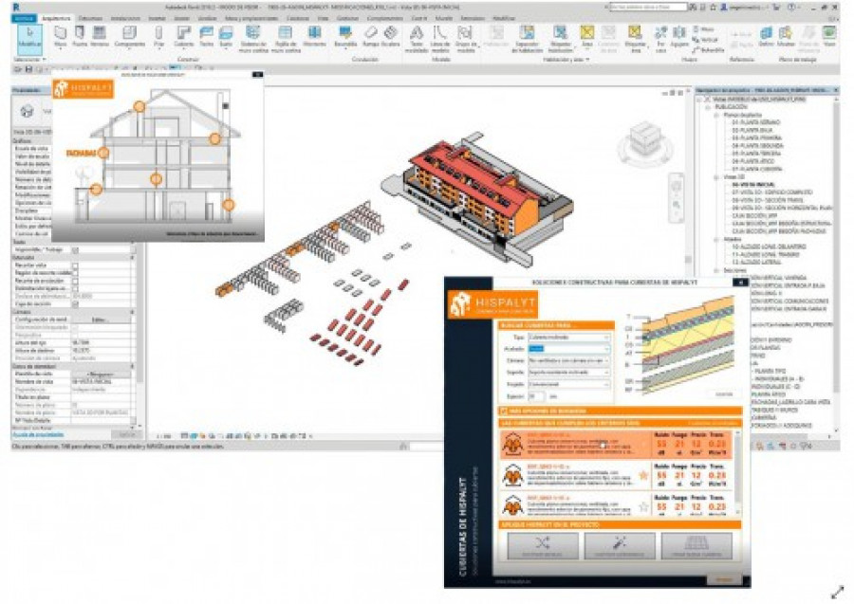The width and height of the screenshot is (854, 604).
Task: Open the Masa y emplazamiento ribbon tab
Action: pyautogui.click(x=251, y=19)
